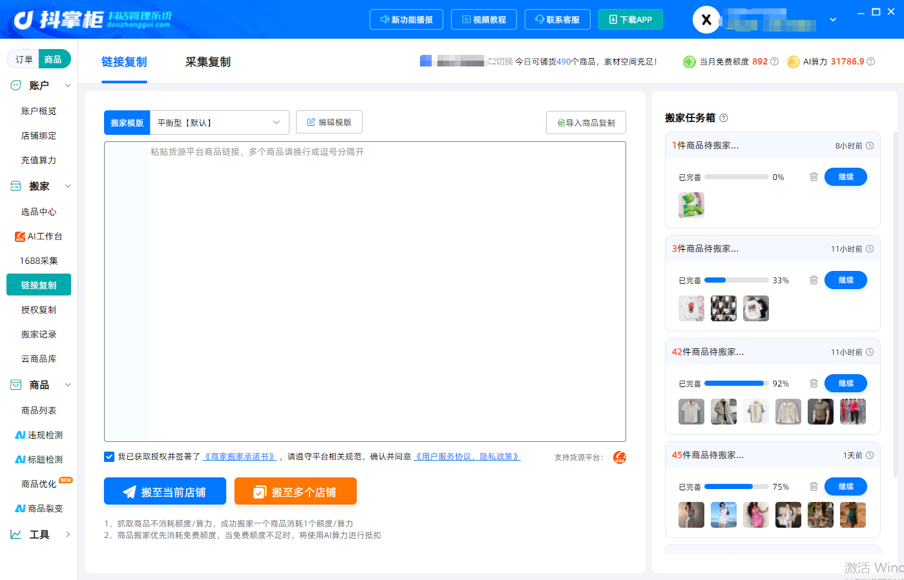Click the 搬至当前店铺 button

pos(165,492)
